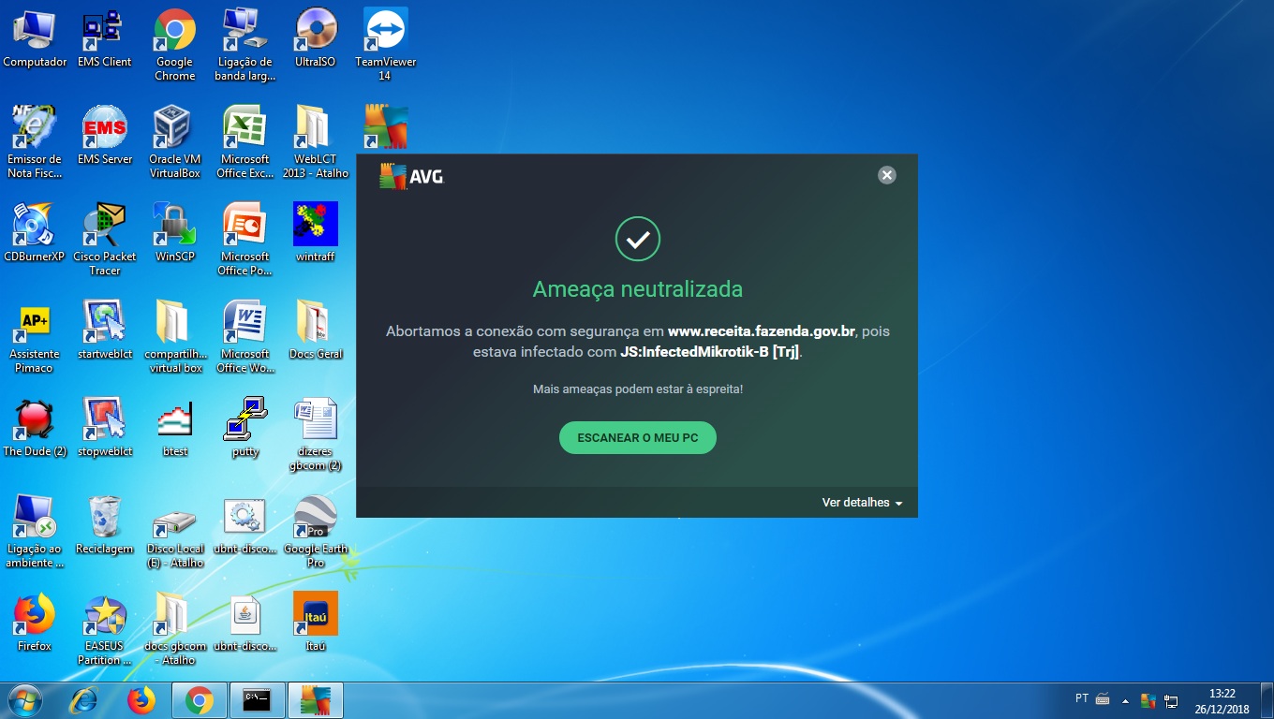Select the Ligação ao ambiente remote shortcut
The width and height of the screenshot is (1274, 719).
[x=35, y=532]
